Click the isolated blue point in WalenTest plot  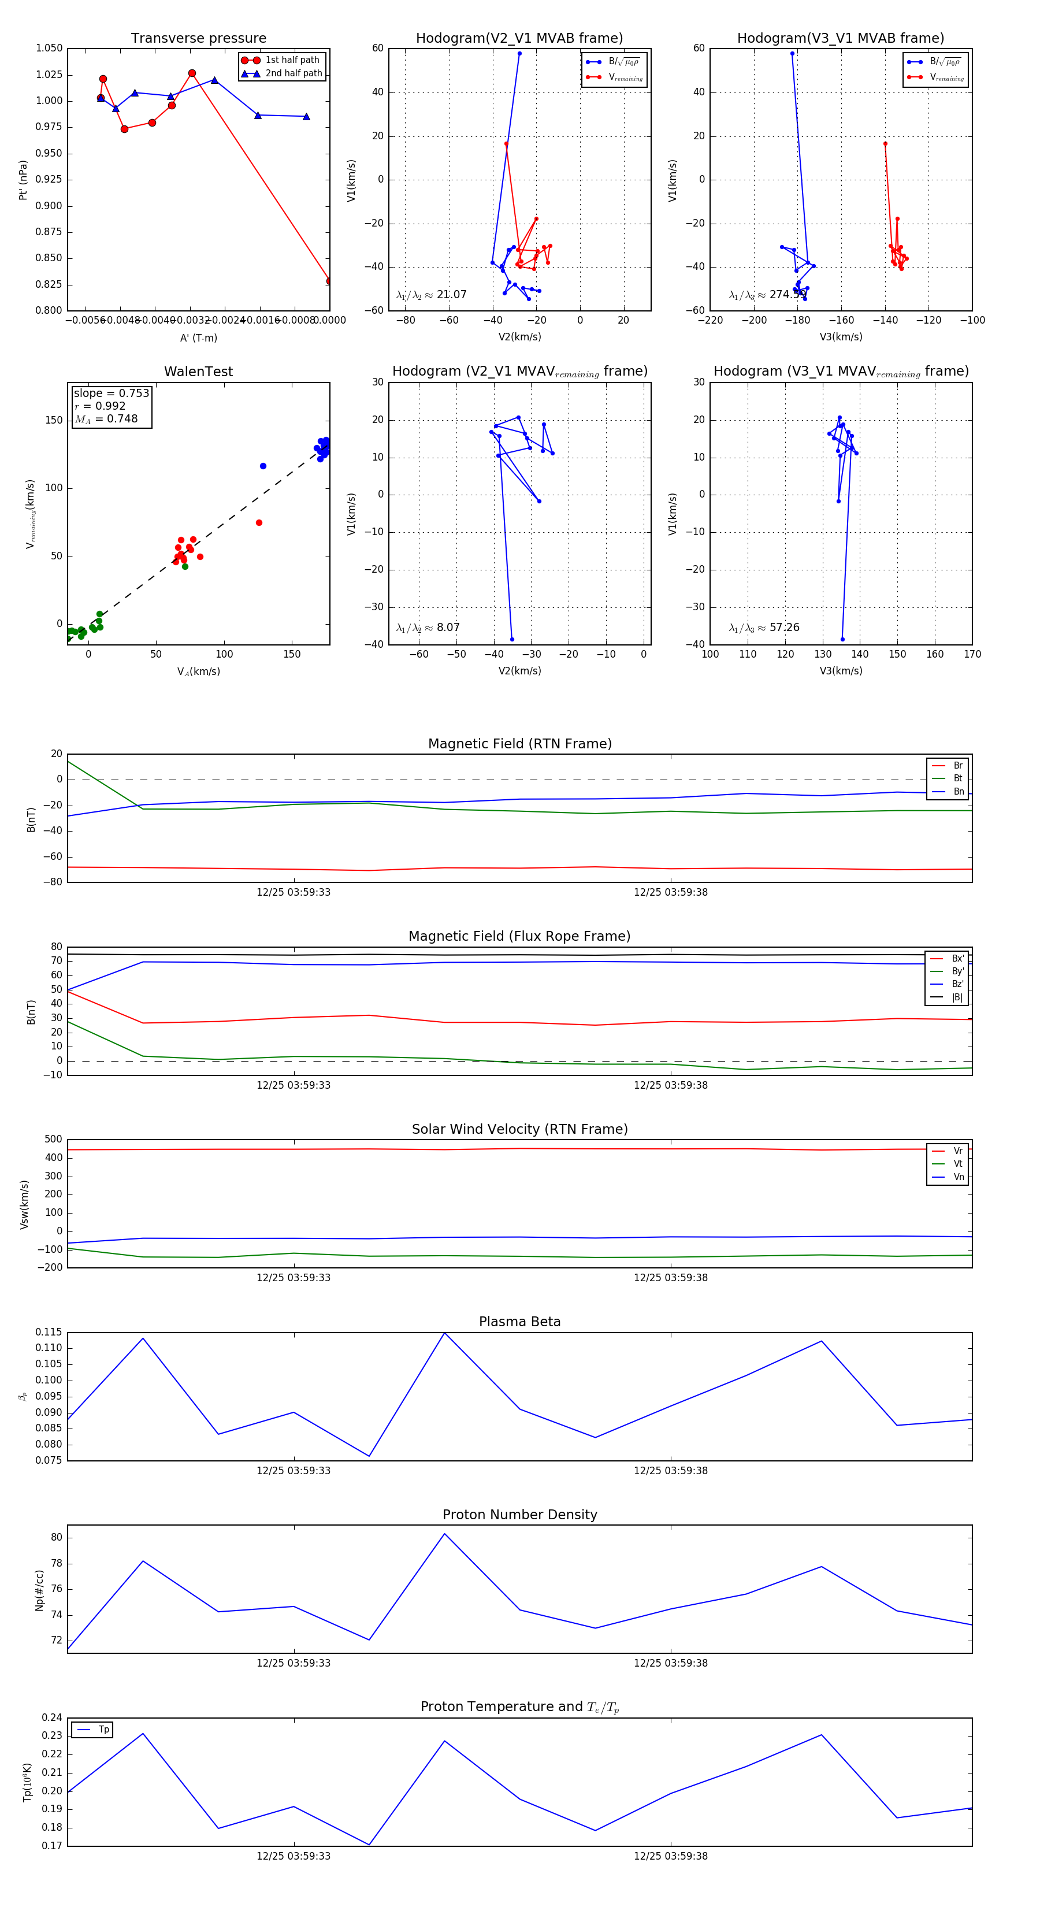point(263,466)
